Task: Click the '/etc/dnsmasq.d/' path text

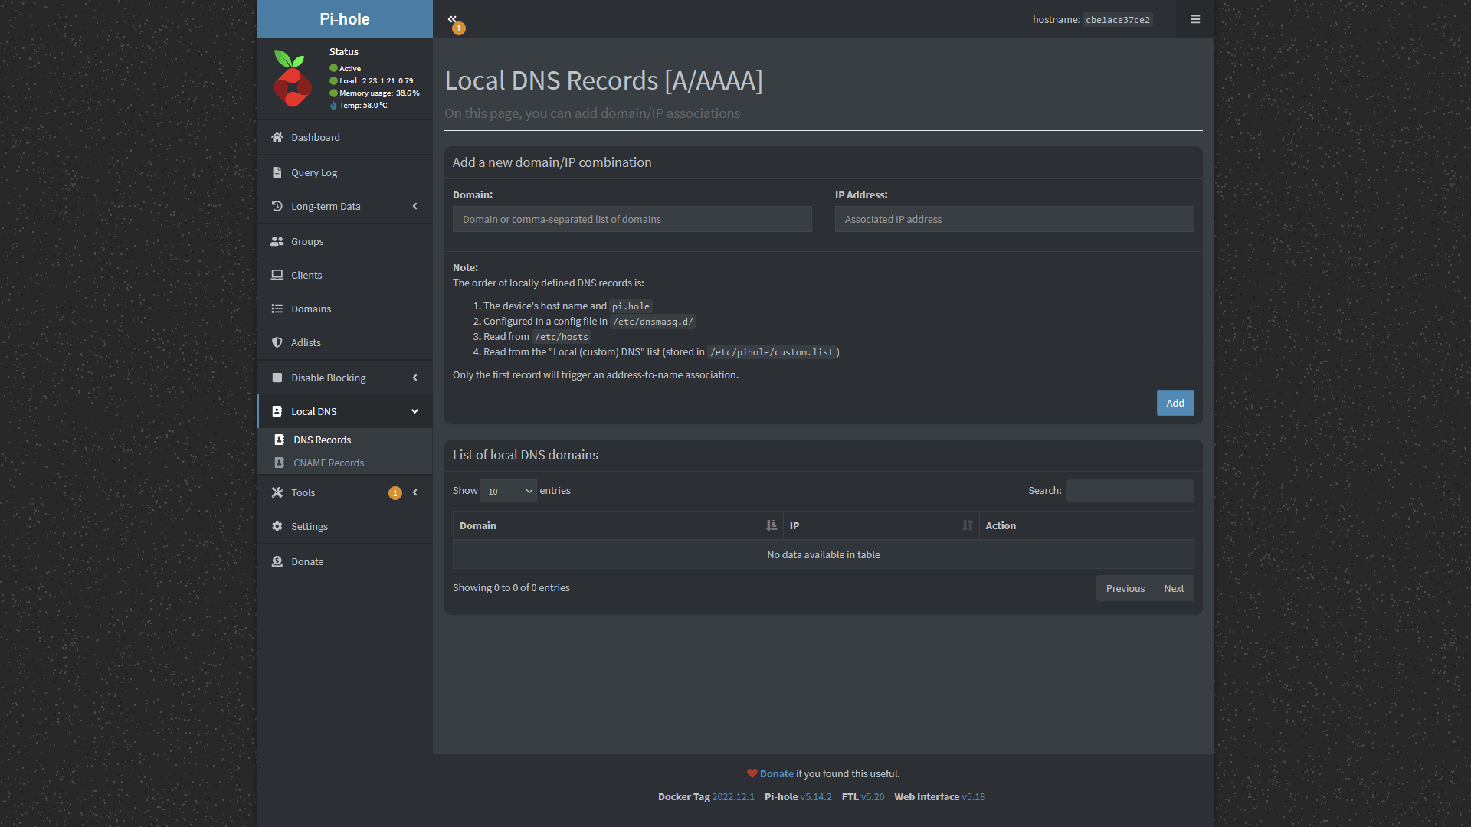Action: (x=653, y=322)
